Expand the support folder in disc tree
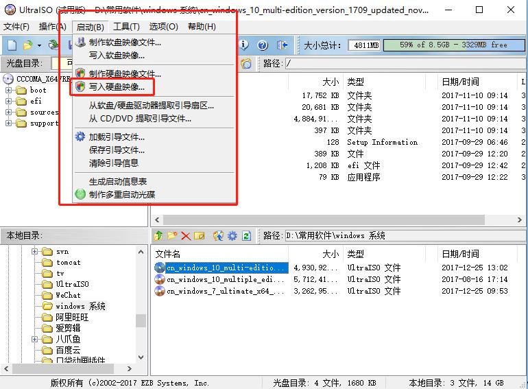528x389 pixels. point(9,123)
